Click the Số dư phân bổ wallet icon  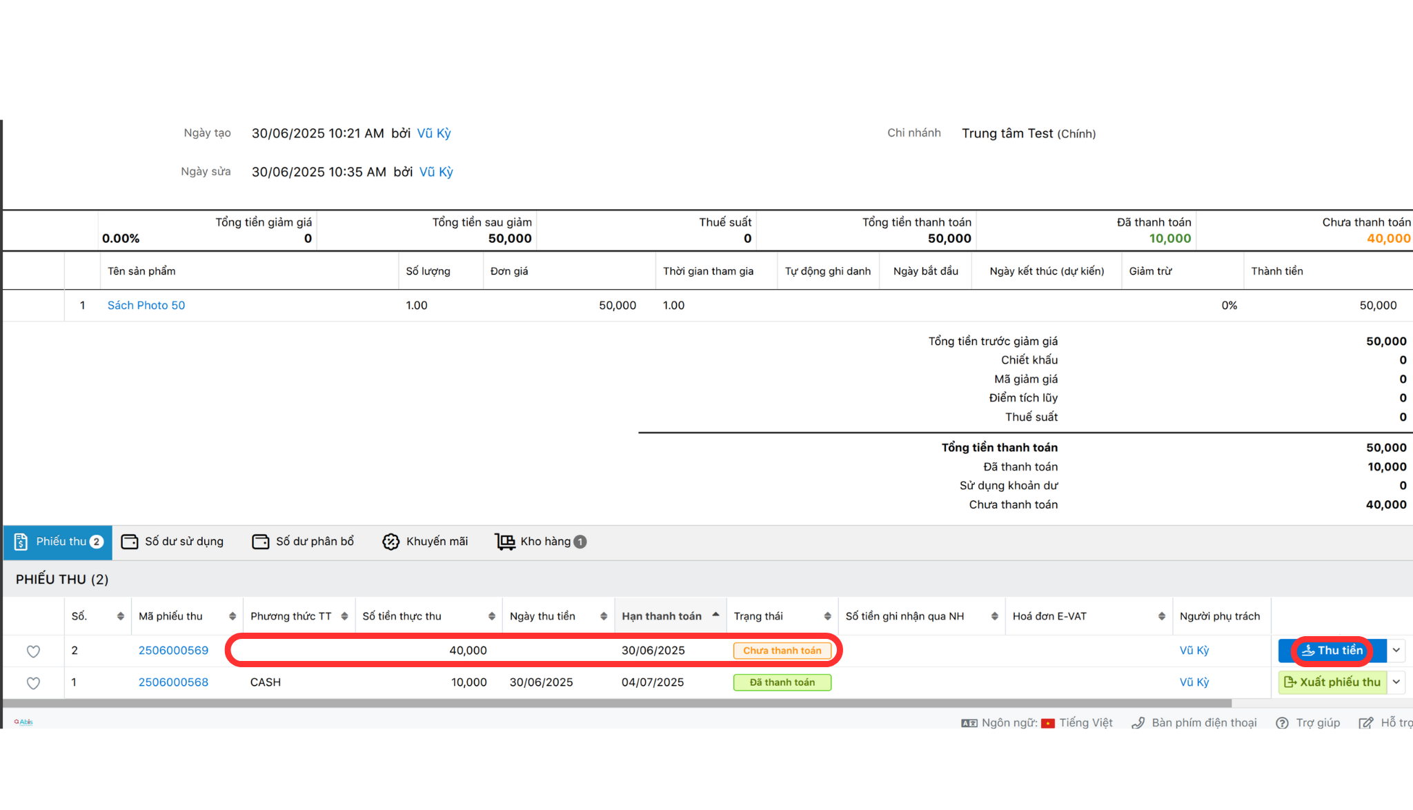pyautogui.click(x=260, y=542)
